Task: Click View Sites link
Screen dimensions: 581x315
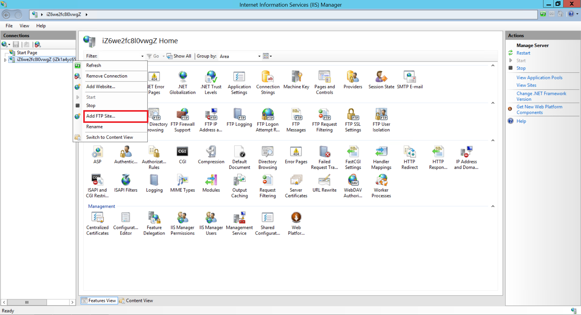Action: click(526, 85)
